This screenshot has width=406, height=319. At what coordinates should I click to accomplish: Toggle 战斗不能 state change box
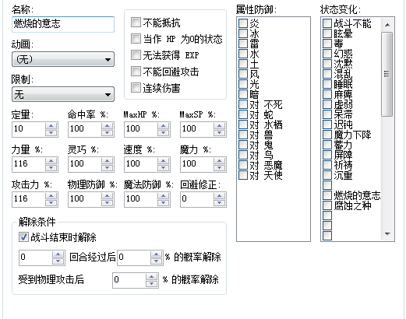(327, 23)
